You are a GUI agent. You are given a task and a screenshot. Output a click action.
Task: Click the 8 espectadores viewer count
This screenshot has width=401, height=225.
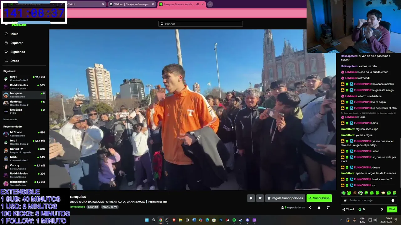click(x=293, y=207)
